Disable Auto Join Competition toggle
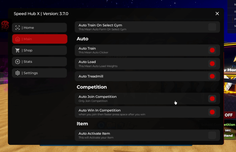 [212, 99]
